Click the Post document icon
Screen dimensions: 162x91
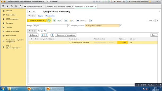click(54, 20)
